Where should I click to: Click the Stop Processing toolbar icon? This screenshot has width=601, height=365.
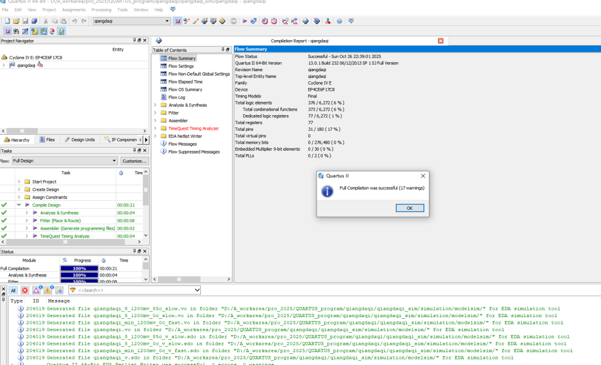click(234, 21)
